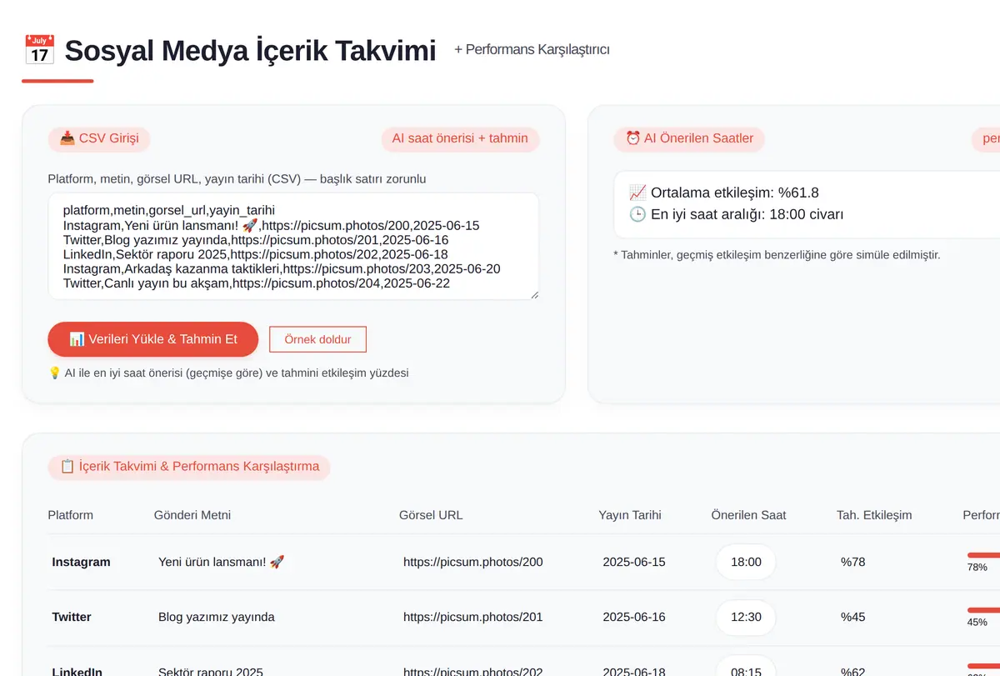The width and height of the screenshot is (1000, 676).
Task: Click the 'Ortalama etkileşim: %61.8' line
Action: point(723,193)
